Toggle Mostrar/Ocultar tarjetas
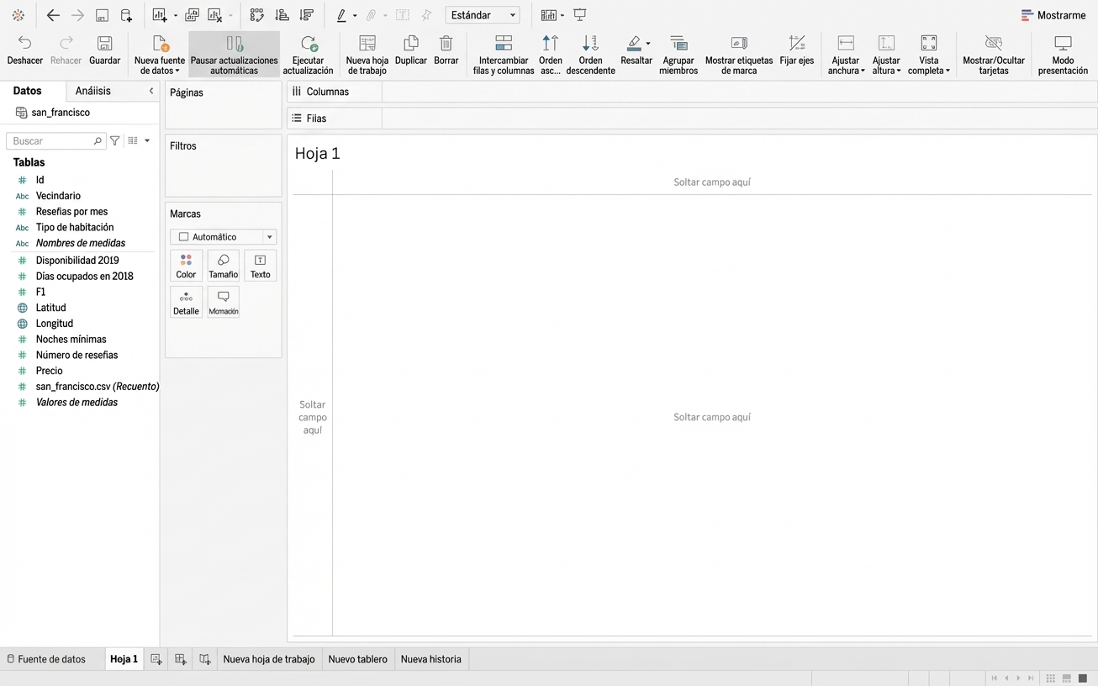 (993, 44)
